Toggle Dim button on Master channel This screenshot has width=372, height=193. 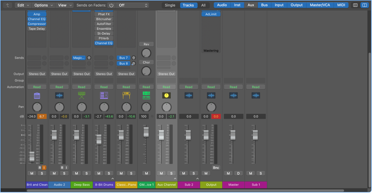click(238, 173)
